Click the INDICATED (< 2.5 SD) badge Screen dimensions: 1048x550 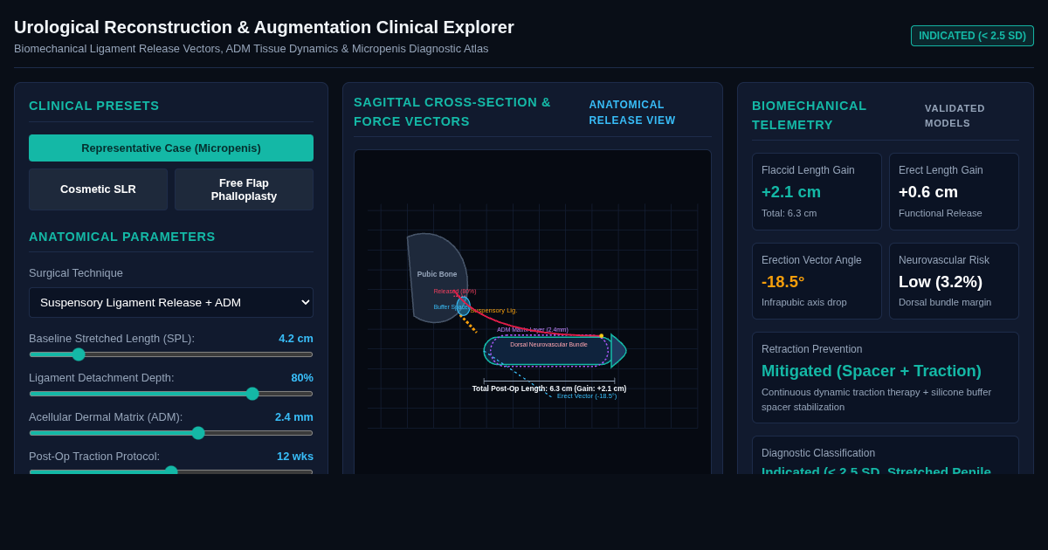[x=972, y=36]
